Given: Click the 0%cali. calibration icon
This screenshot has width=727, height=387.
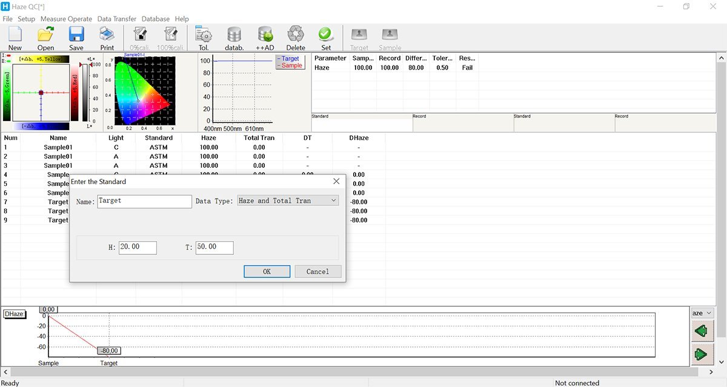Looking at the screenshot, I should [140, 38].
